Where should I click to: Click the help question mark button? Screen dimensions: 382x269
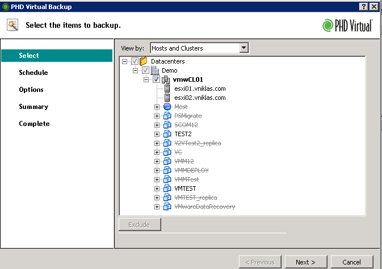coord(363,7)
